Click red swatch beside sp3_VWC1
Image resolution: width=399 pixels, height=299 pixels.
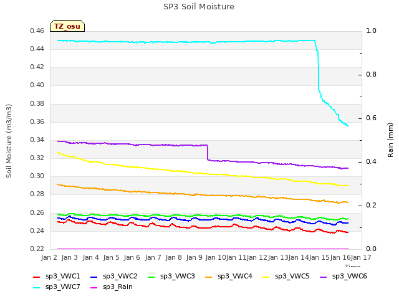pos(37,277)
